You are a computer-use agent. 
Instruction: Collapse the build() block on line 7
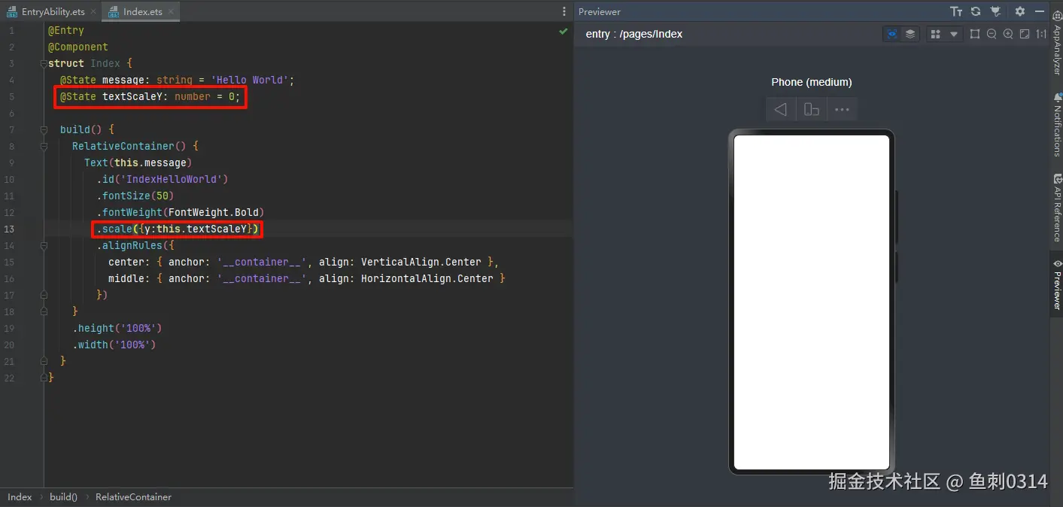click(44, 129)
